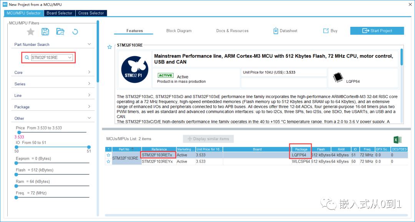Switch to the MCU/MPU Selector tab

click(x=23, y=13)
